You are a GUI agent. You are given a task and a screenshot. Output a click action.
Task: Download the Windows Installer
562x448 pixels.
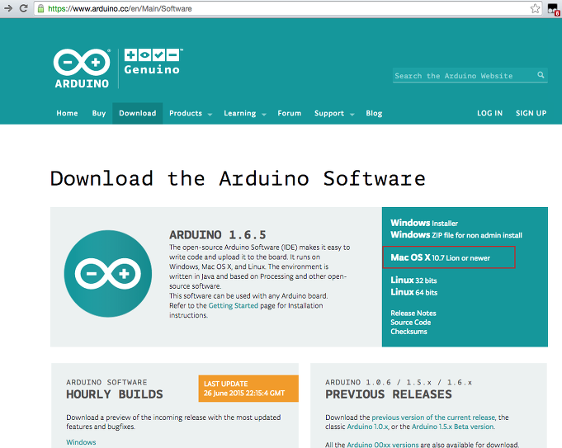424,223
